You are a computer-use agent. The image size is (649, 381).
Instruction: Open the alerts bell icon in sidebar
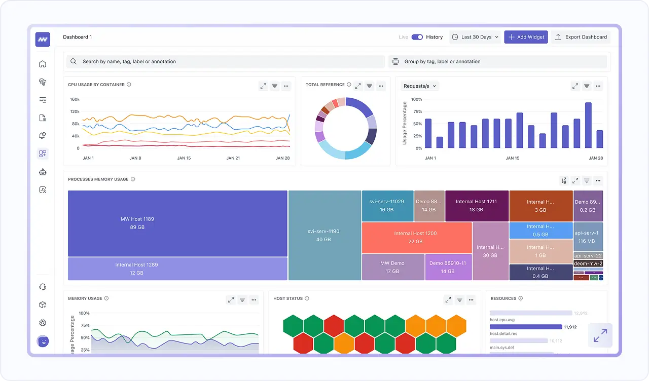43,135
